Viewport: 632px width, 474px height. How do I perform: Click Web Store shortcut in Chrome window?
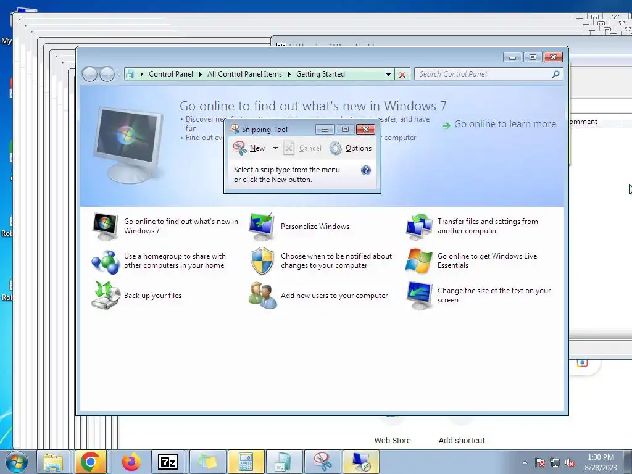[x=392, y=440]
